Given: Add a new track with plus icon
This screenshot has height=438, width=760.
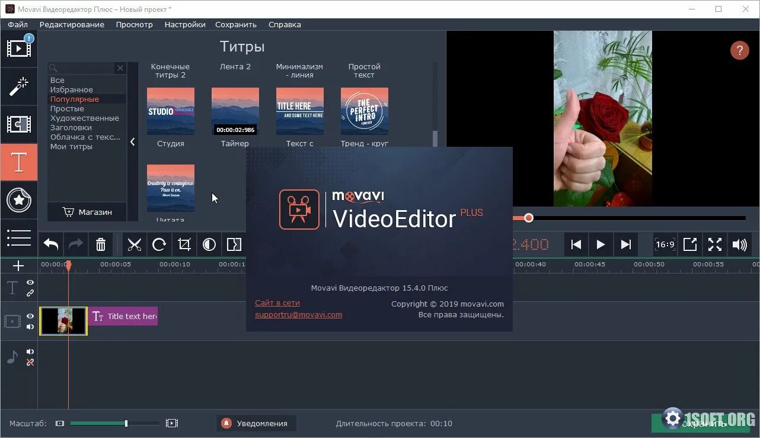Looking at the screenshot, I should [x=18, y=266].
